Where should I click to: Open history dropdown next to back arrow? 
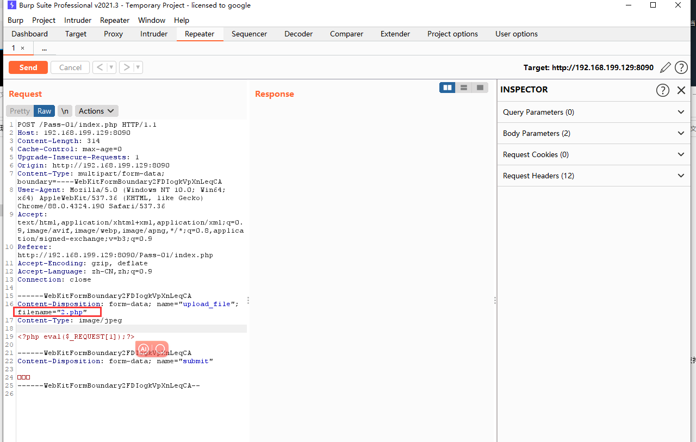tap(111, 67)
